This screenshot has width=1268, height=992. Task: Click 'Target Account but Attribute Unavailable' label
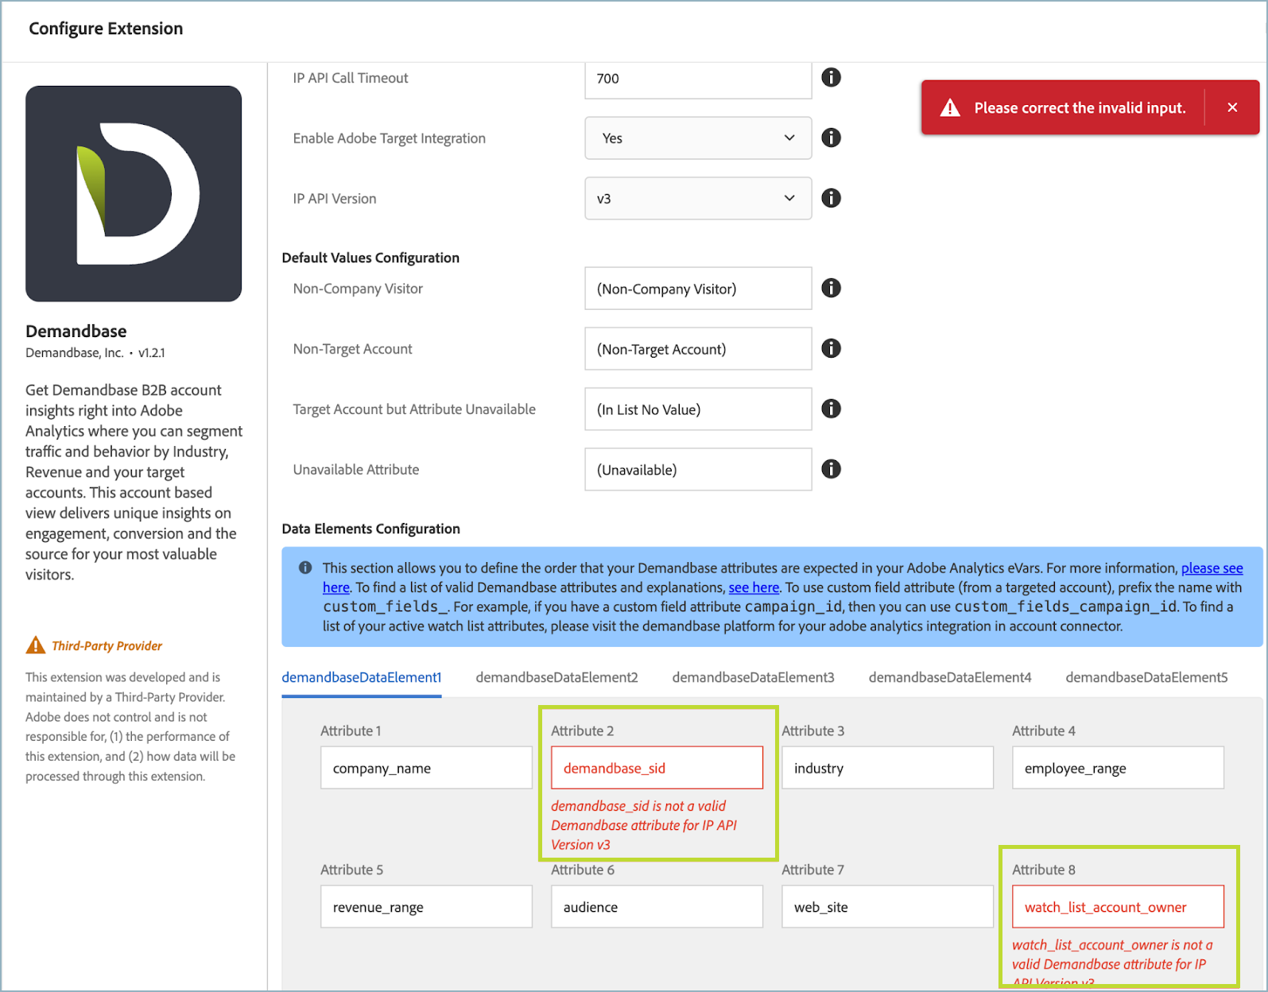tap(414, 409)
